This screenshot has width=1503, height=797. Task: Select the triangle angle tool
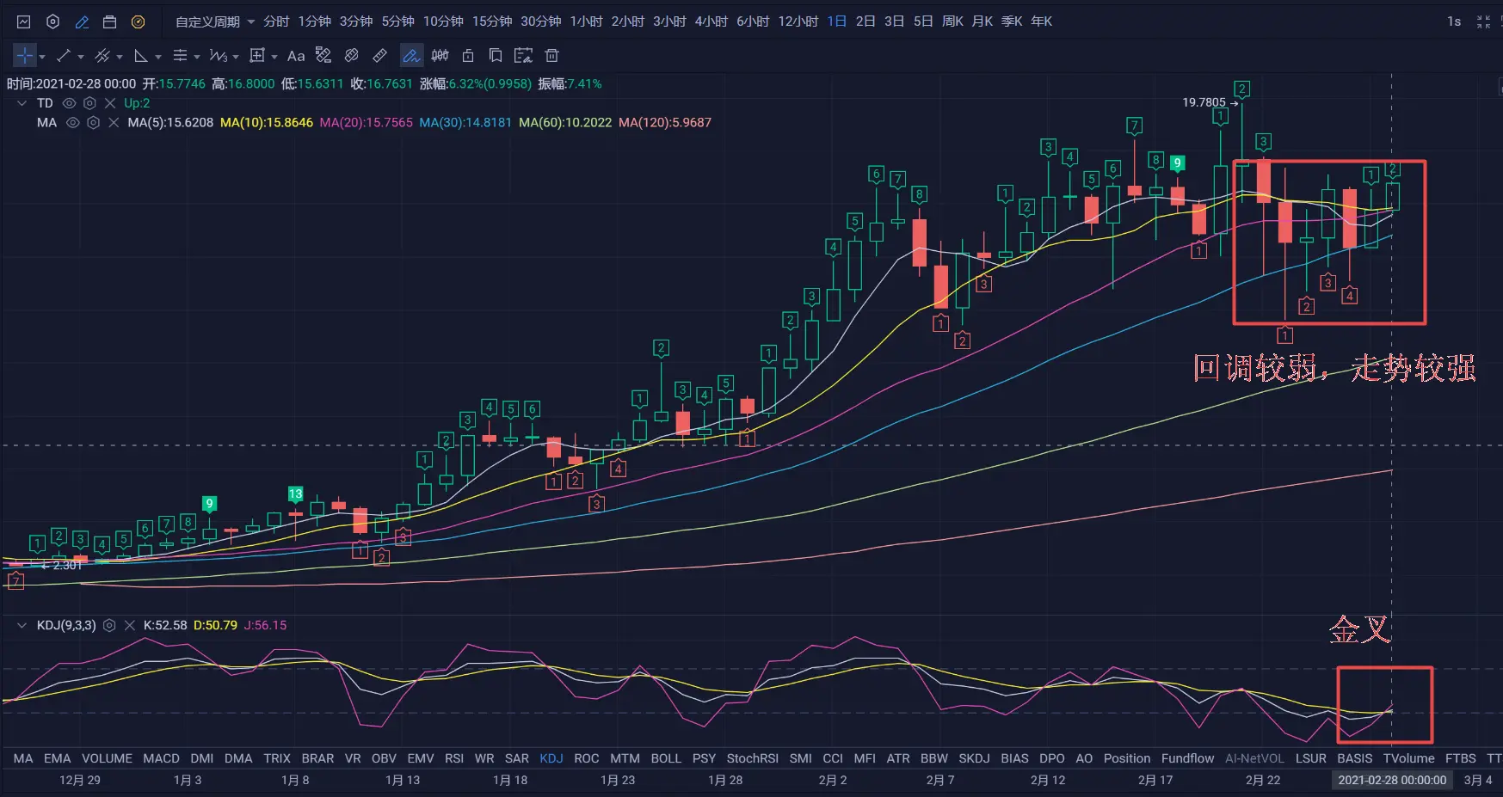pyautogui.click(x=141, y=56)
